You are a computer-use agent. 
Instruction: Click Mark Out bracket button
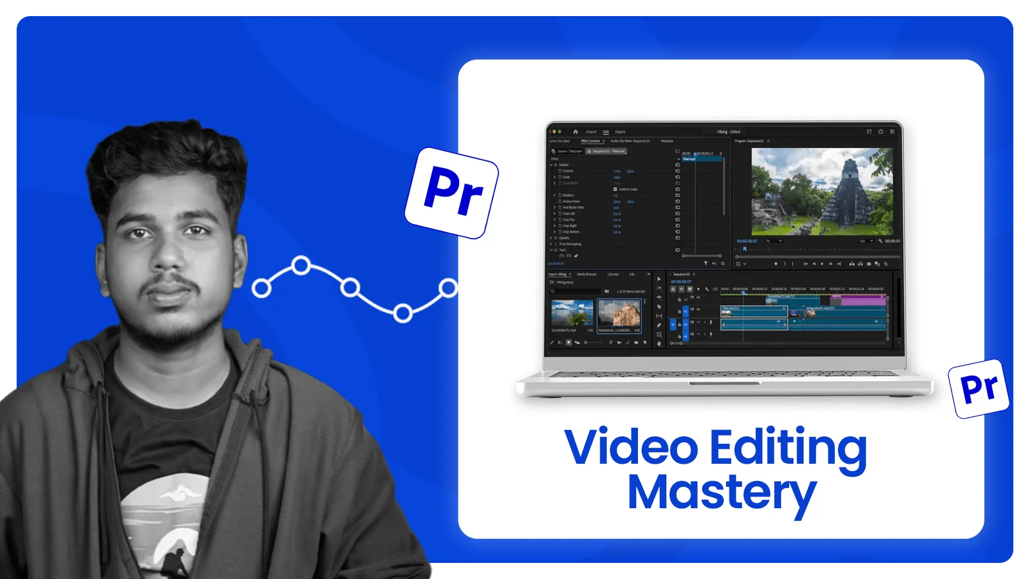[792, 264]
